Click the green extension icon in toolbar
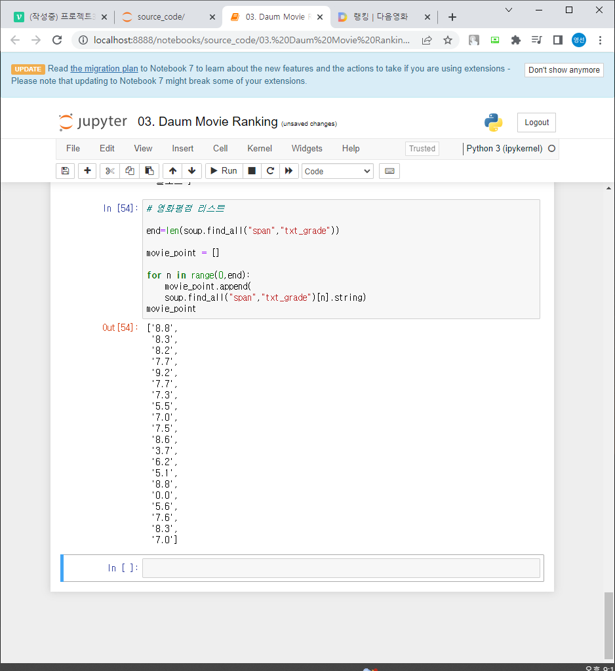Viewport: 615px width, 671px height. click(x=494, y=40)
